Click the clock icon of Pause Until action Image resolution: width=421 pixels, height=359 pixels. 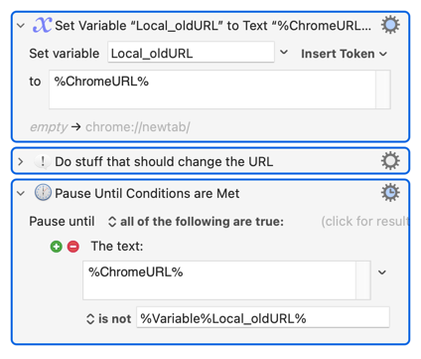tap(43, 193)
